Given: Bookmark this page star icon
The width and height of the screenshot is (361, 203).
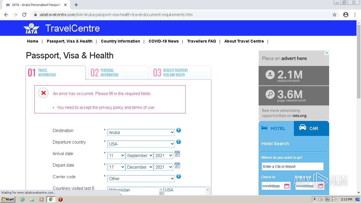Looking at the screenshot, I should click(334, 15).
